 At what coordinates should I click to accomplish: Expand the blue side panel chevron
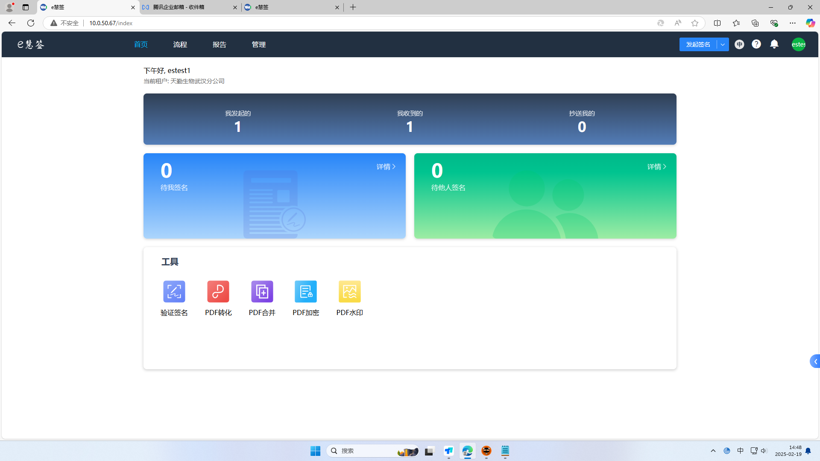point(815,362)
